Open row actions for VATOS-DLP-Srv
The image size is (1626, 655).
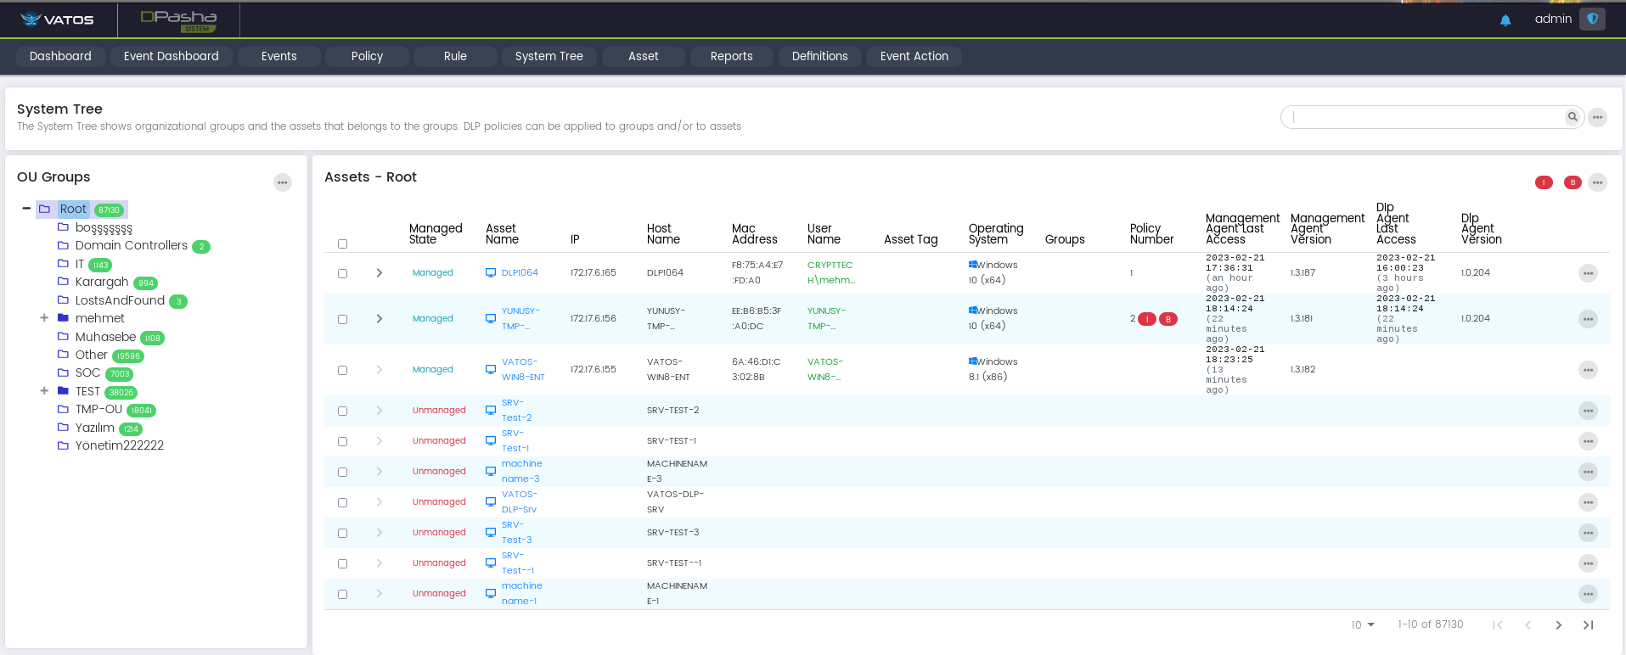pos(1588,502)
